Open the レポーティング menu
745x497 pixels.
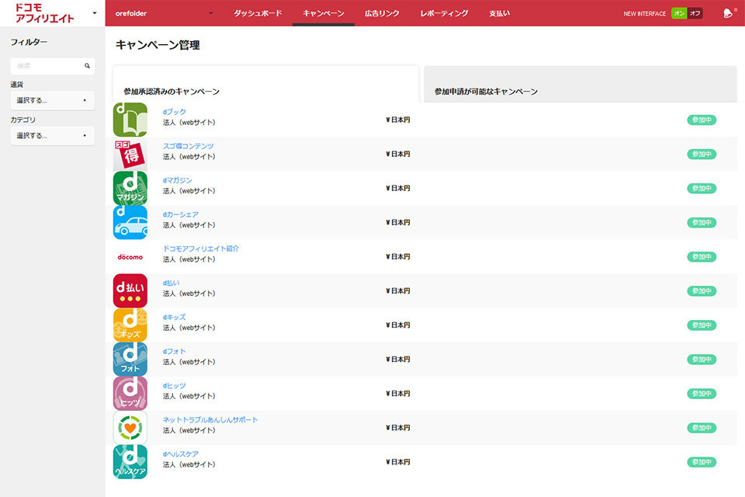444,13
